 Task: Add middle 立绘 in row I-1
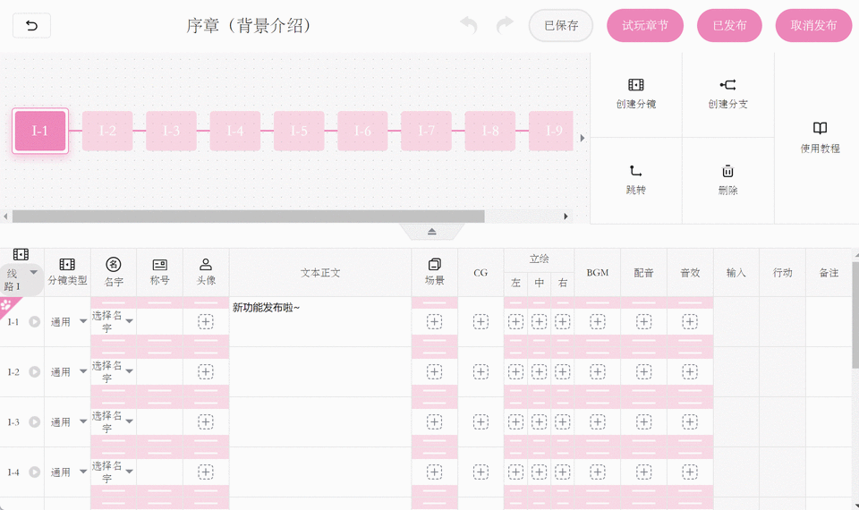tap(539, 321)
